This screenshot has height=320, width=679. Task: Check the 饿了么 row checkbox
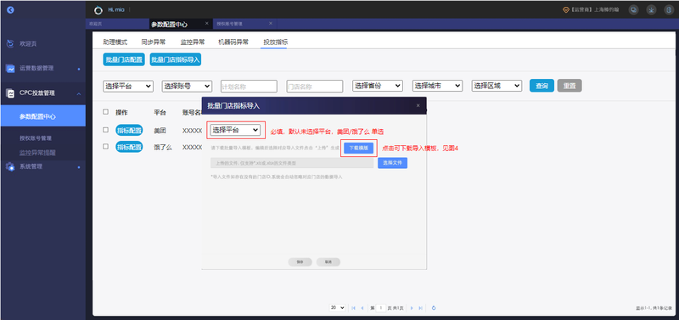pyautogui.click(x=105, y=146)
